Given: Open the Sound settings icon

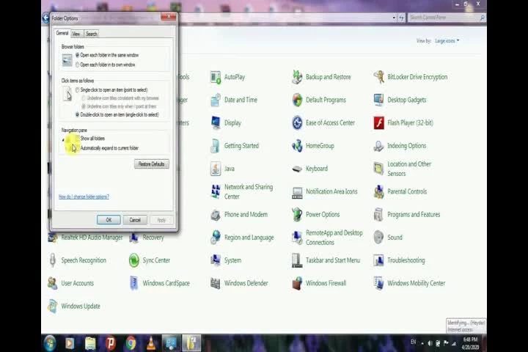Looking at the screenshot, I should [x=379, y=238].
